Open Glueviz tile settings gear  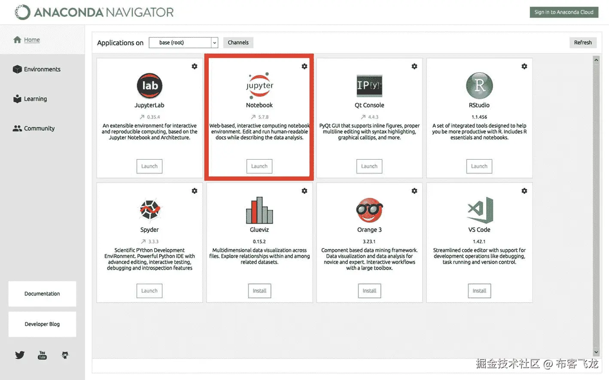pos(304,191)
